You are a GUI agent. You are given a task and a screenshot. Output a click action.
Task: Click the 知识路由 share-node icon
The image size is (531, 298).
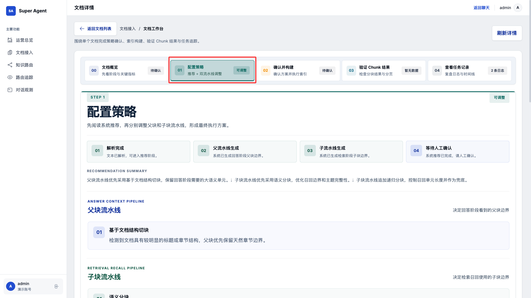pyautogui.click(x=10, y=65)
